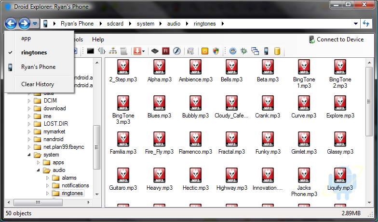The image size is (378, 222).
Task: Click the green bug debug icon
Action: point(244,51)
